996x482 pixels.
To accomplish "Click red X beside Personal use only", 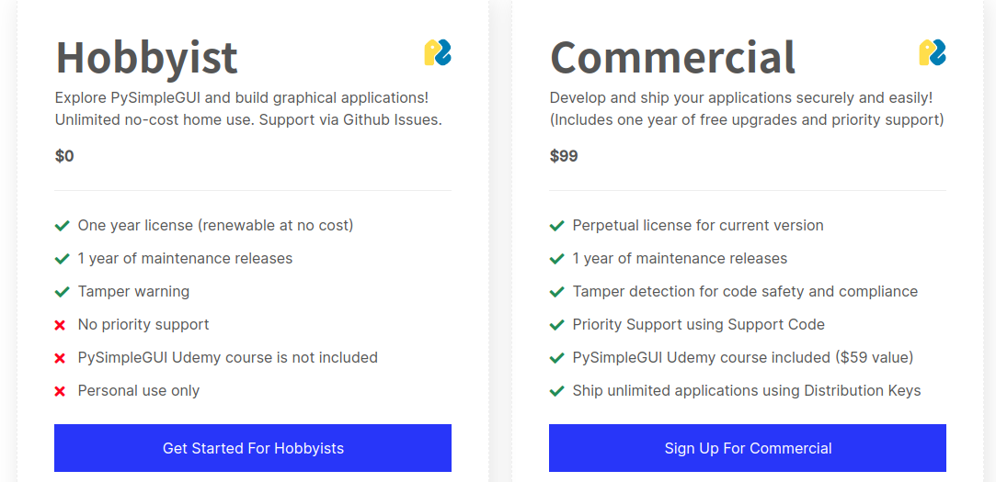I will click(x=61, y=391).
